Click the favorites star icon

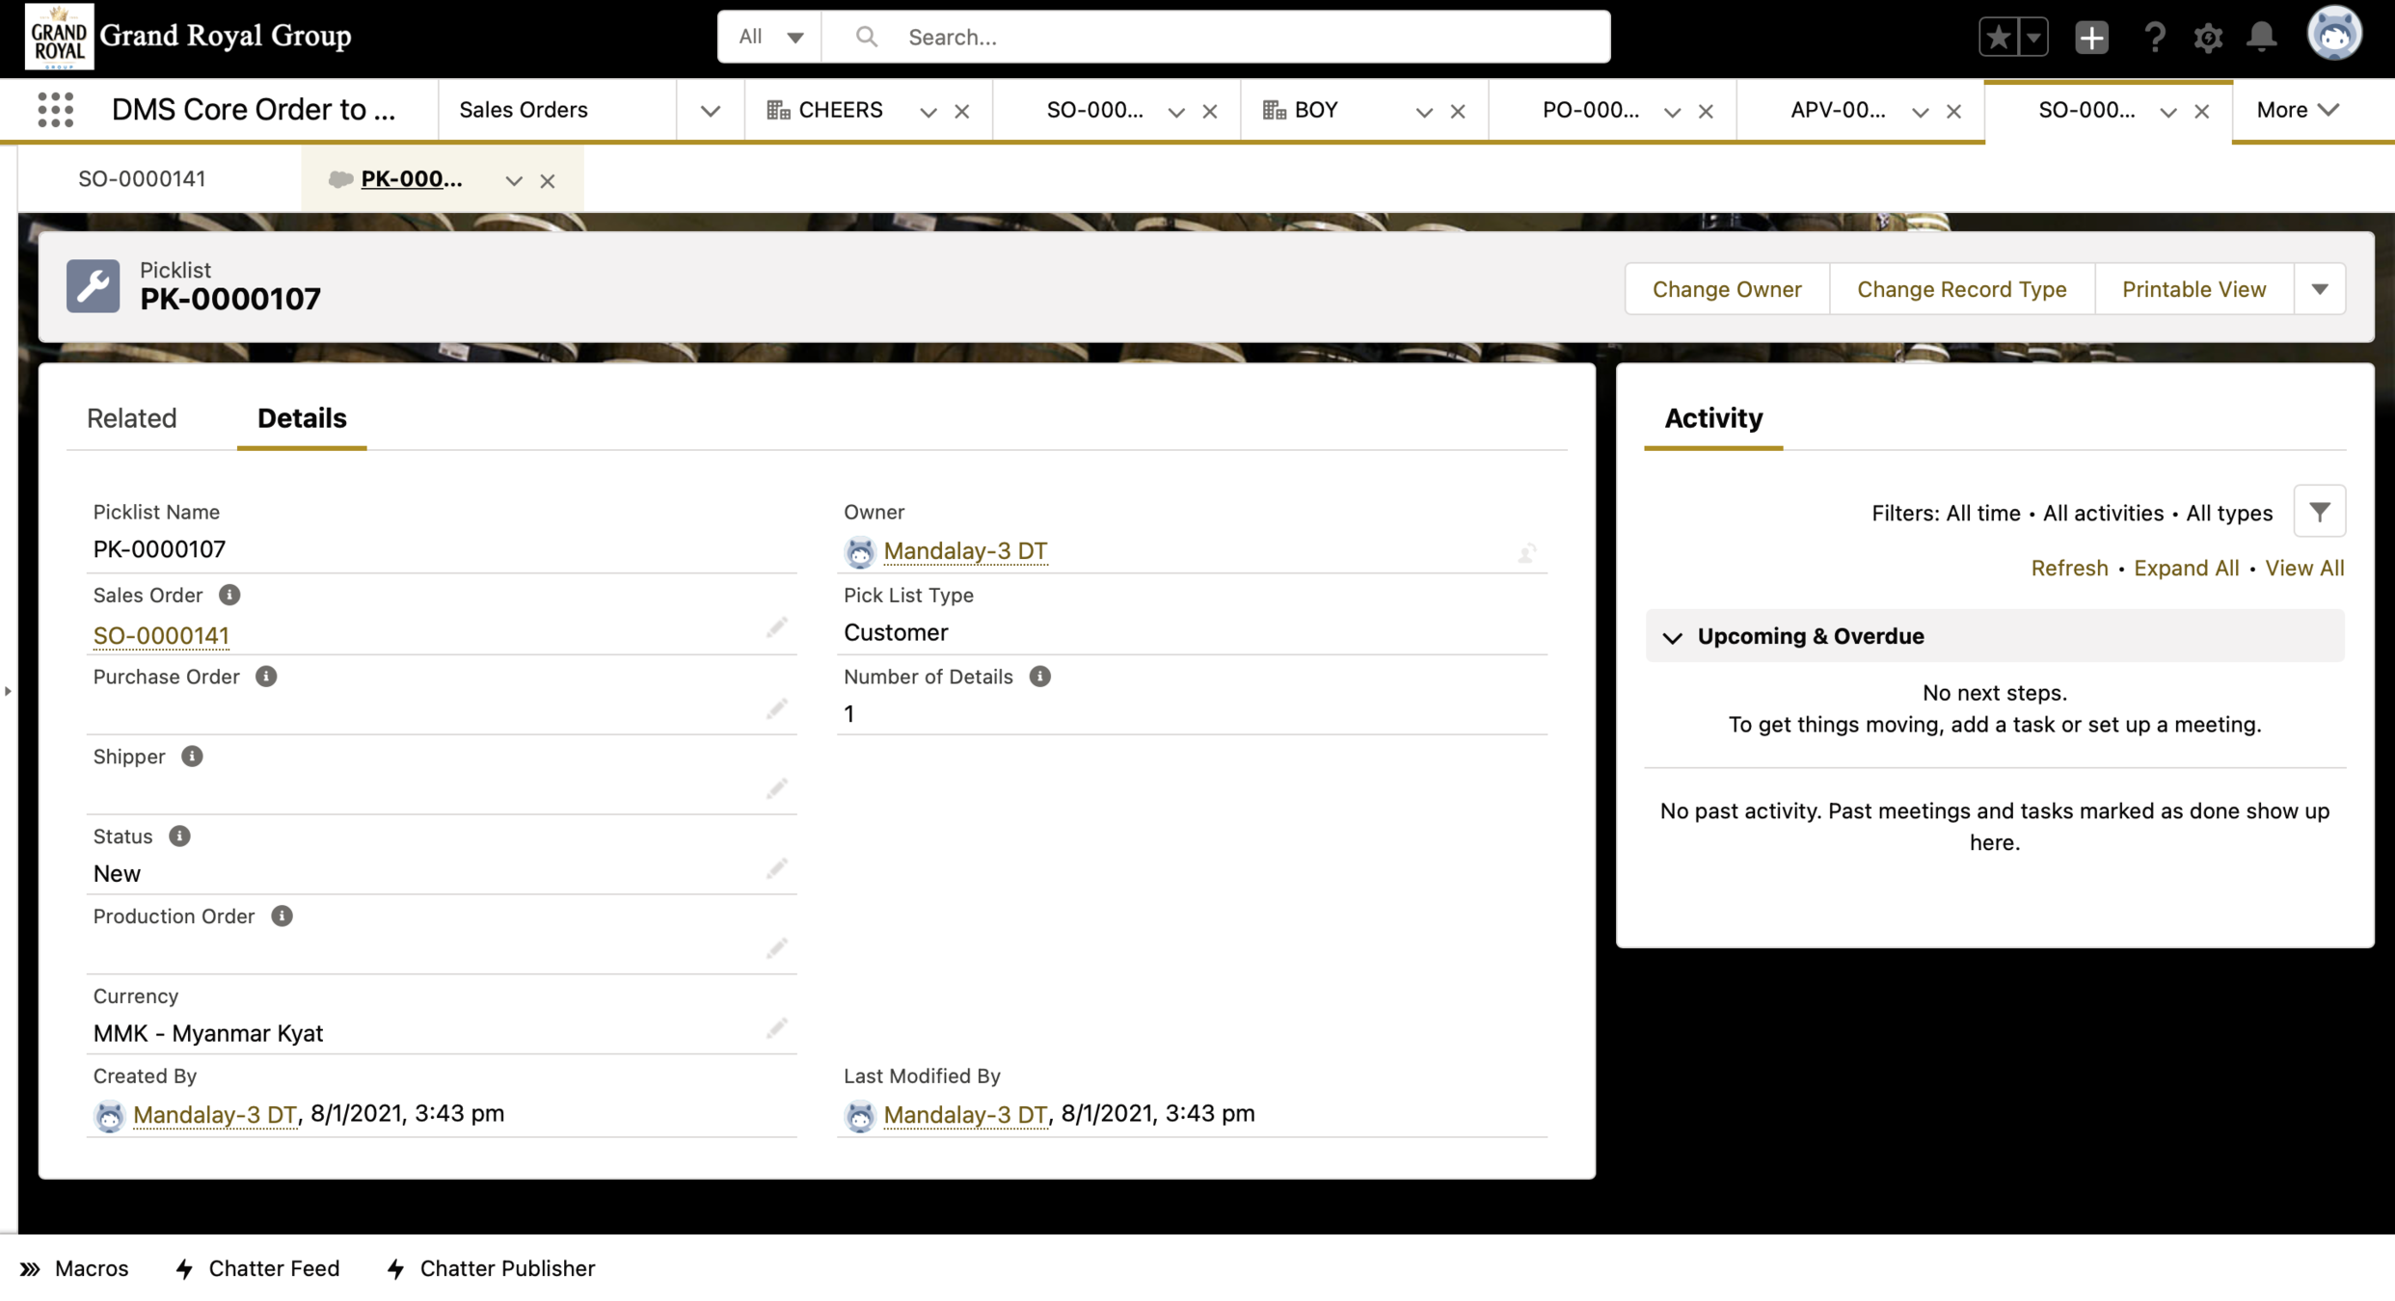pos(1997,37)
